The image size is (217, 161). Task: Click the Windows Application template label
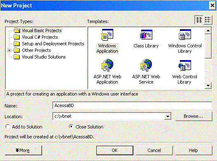(107, 49)
